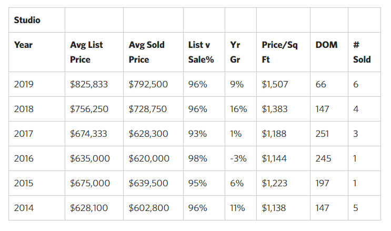Click the Avg List Price header
This screenshot has width=391, height=231.
pos(87,52)
